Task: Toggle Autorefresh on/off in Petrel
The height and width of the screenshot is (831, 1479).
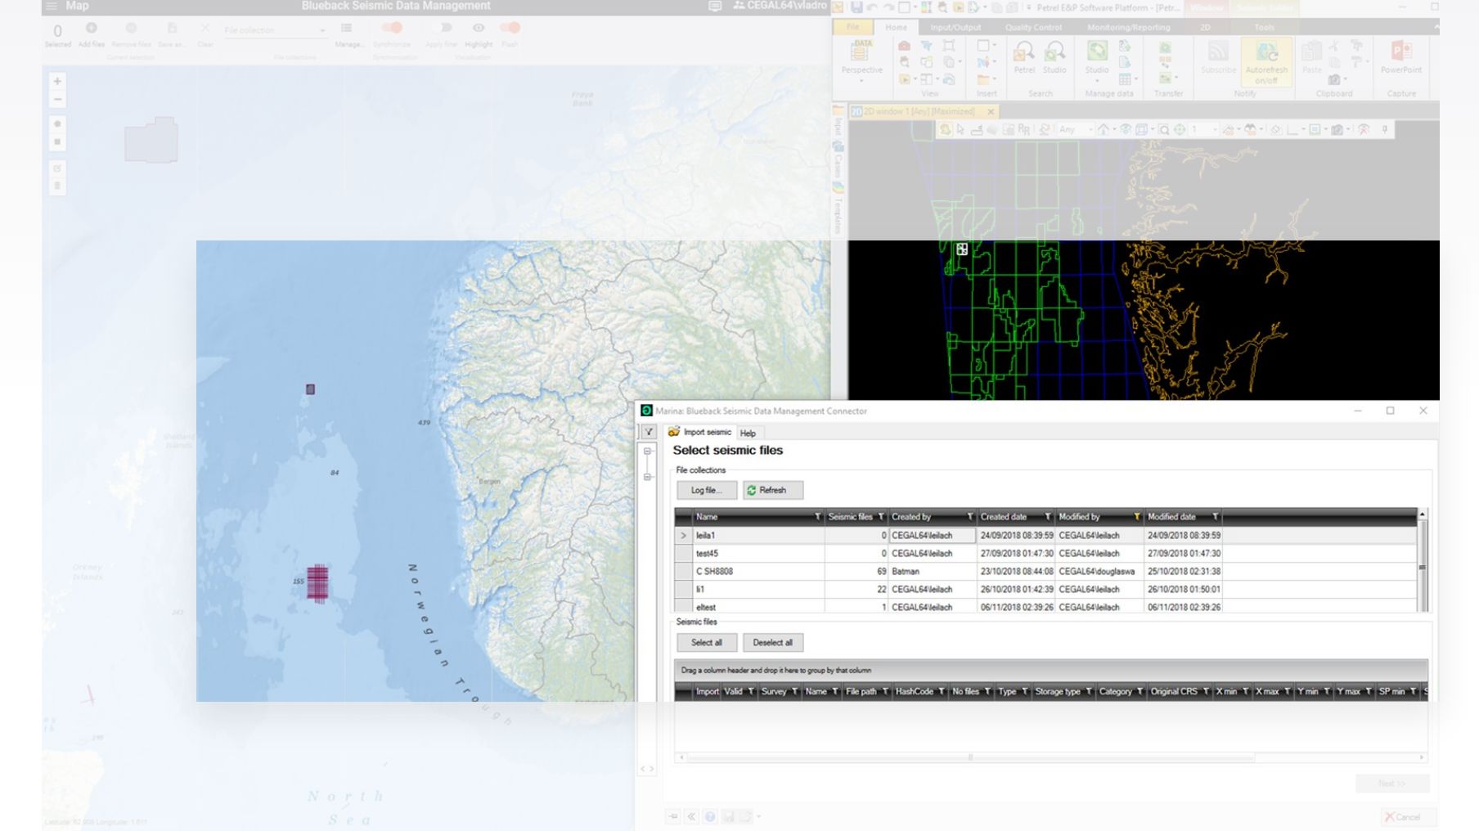Action: coord(1266,62)
